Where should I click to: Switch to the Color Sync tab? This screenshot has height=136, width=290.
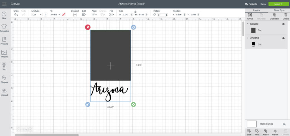point(279,10)
